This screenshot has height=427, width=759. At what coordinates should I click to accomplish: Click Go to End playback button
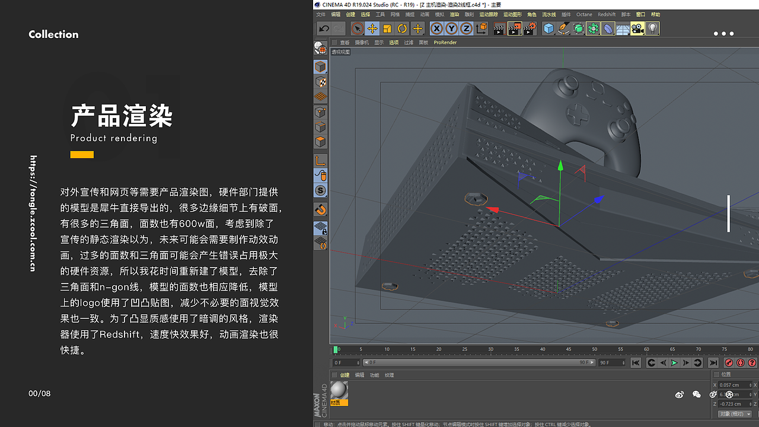(713, 363)
